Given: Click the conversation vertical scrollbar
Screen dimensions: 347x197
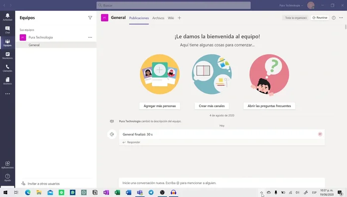Looking at the screenshot, I should (x=346, y=27).
